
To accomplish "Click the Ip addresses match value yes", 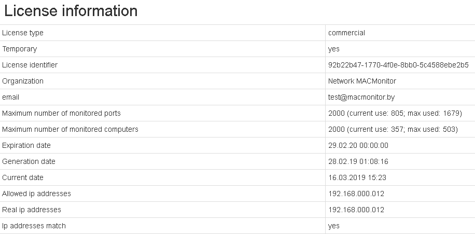I will coord(334,226).
